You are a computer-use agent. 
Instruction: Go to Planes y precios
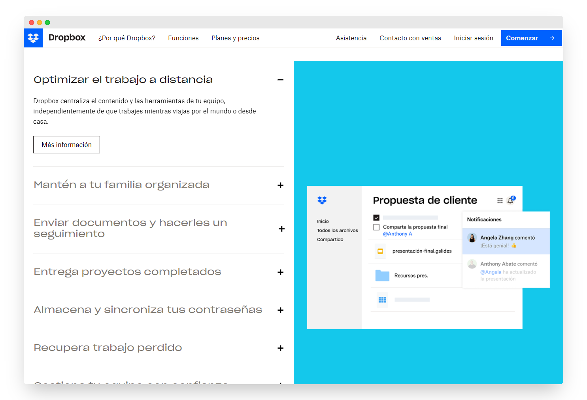pos(236,38)
